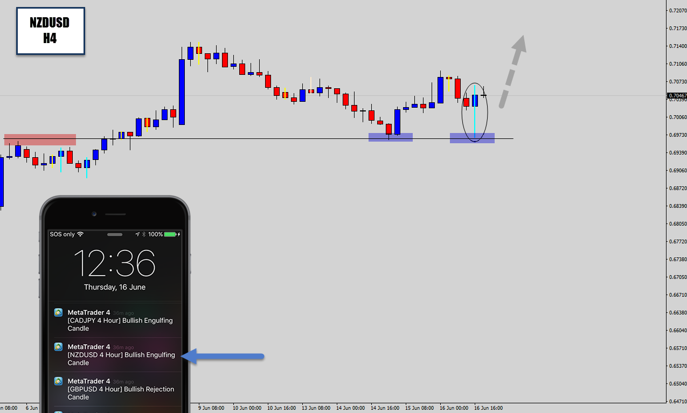Screen dimensions: 687x413
Task: Open the NZDUSD 4 Hour Bullish Engulfing notification
Action: [x=115, y=354]
